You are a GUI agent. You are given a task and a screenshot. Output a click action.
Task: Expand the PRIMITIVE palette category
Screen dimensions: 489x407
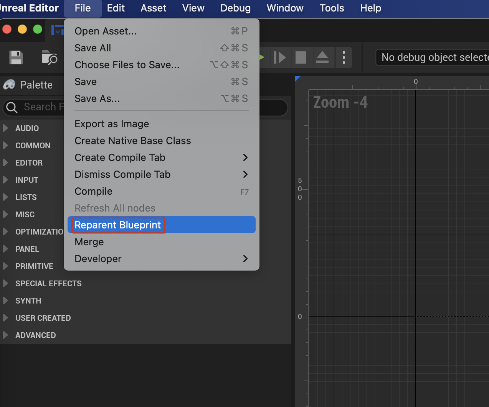tap(5, 266)
